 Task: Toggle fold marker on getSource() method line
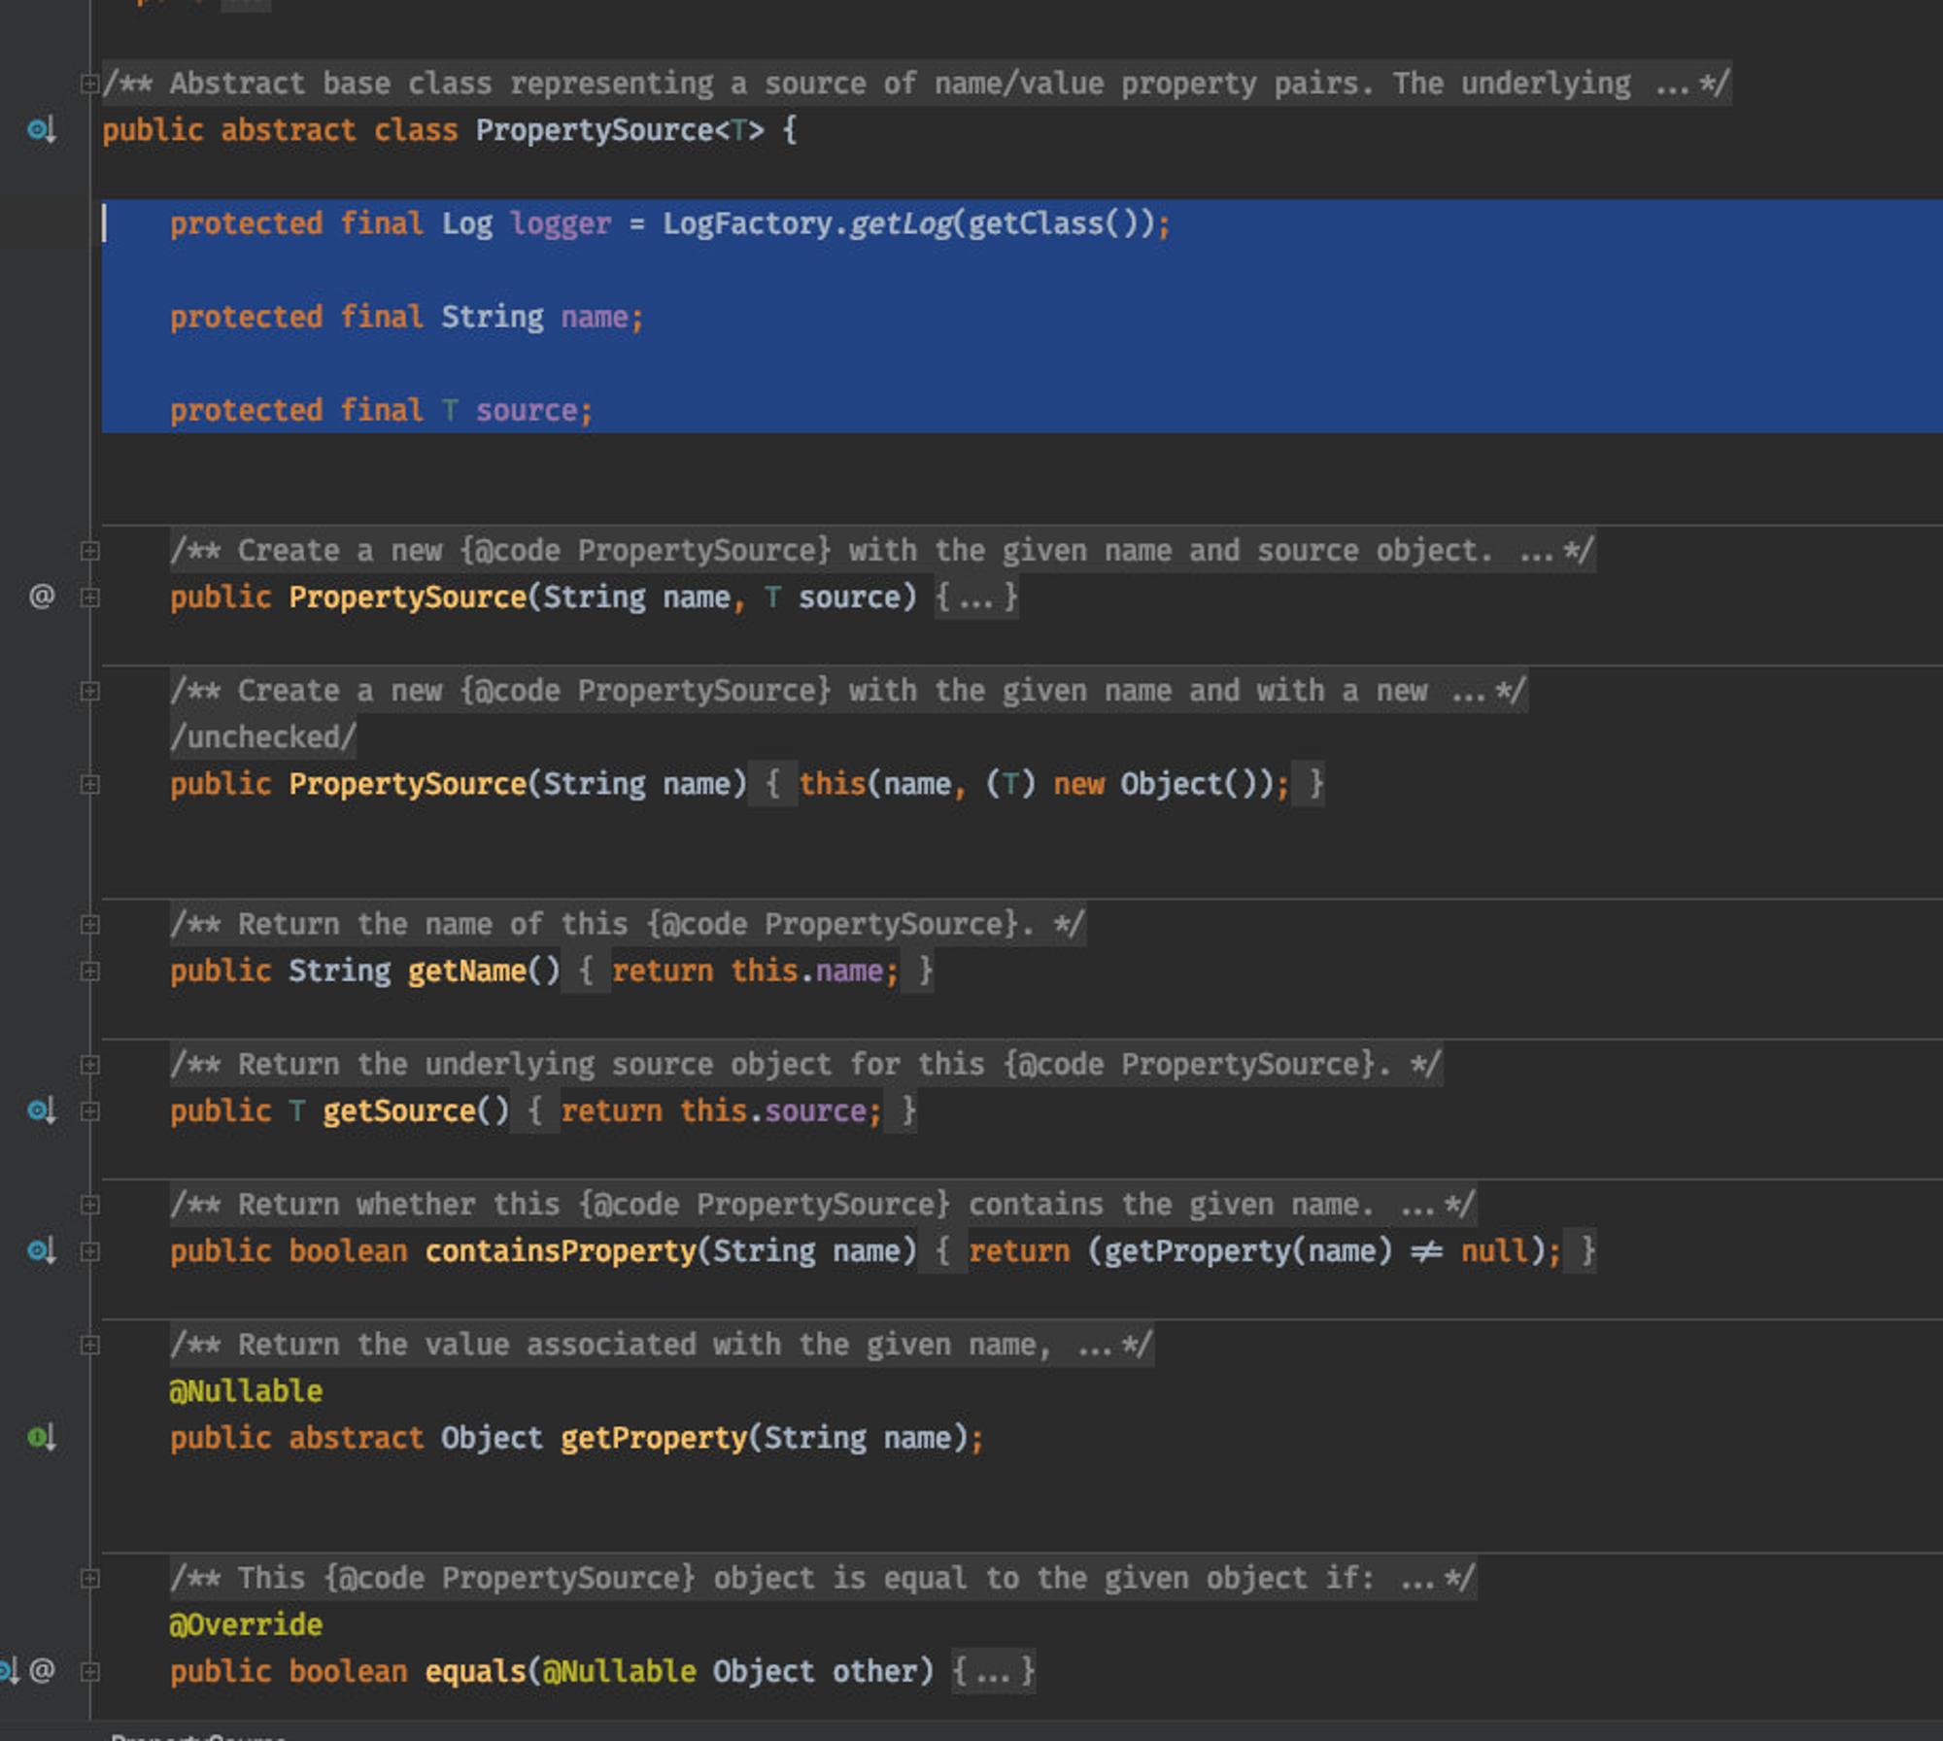[89, 1110]
